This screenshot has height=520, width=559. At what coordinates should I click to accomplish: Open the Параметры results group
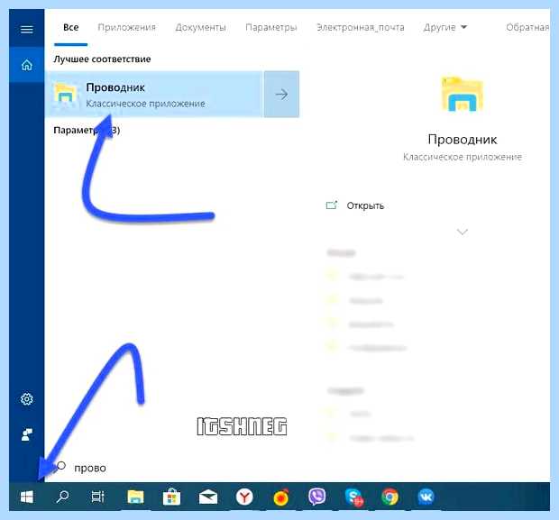click(x=87, y=131)
